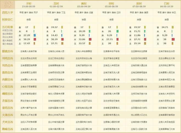Select the 寅时 03:00-04:59 column header
The width and height of the screenshot is (181, 133).
pyautogui.click(x=84, y=5)
